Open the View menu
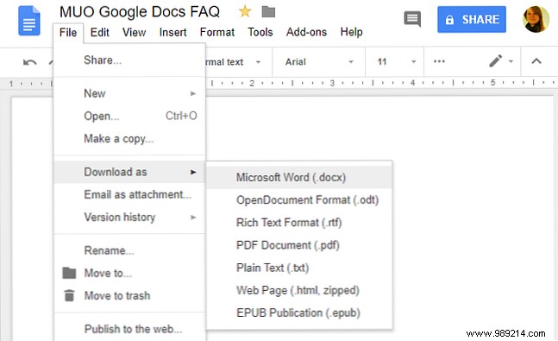The width and height of the screenshot is (558, 341). 135,33
